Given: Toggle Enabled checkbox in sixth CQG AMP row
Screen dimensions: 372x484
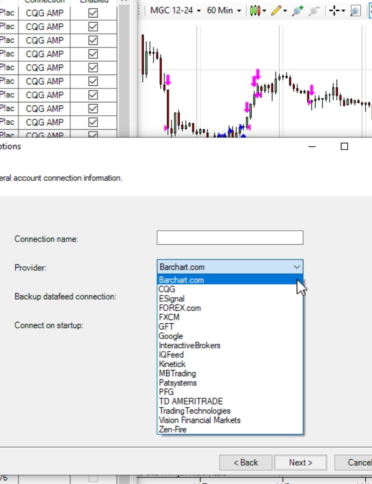Looking at the screenshot, I should [93, 81].
